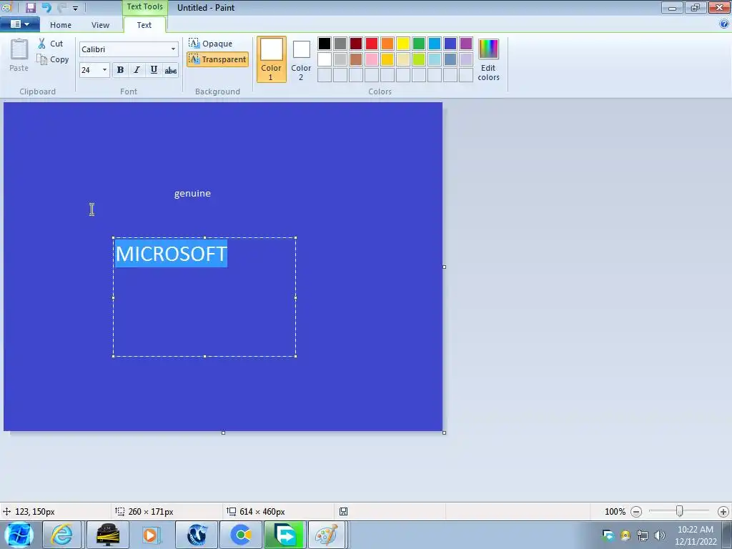The height and width of the screenshot is (549, 732).
Task: Open the Paint application menu button
Action: pyautogui.click(x=19, y=24)
